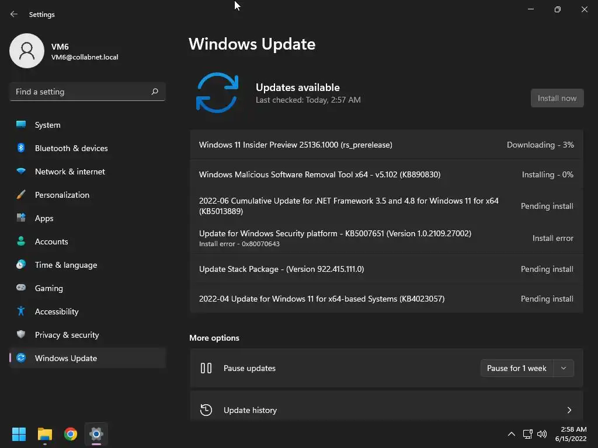
Task: Click the Settings gear taskbar icon
Action: (x=96, y=434)
